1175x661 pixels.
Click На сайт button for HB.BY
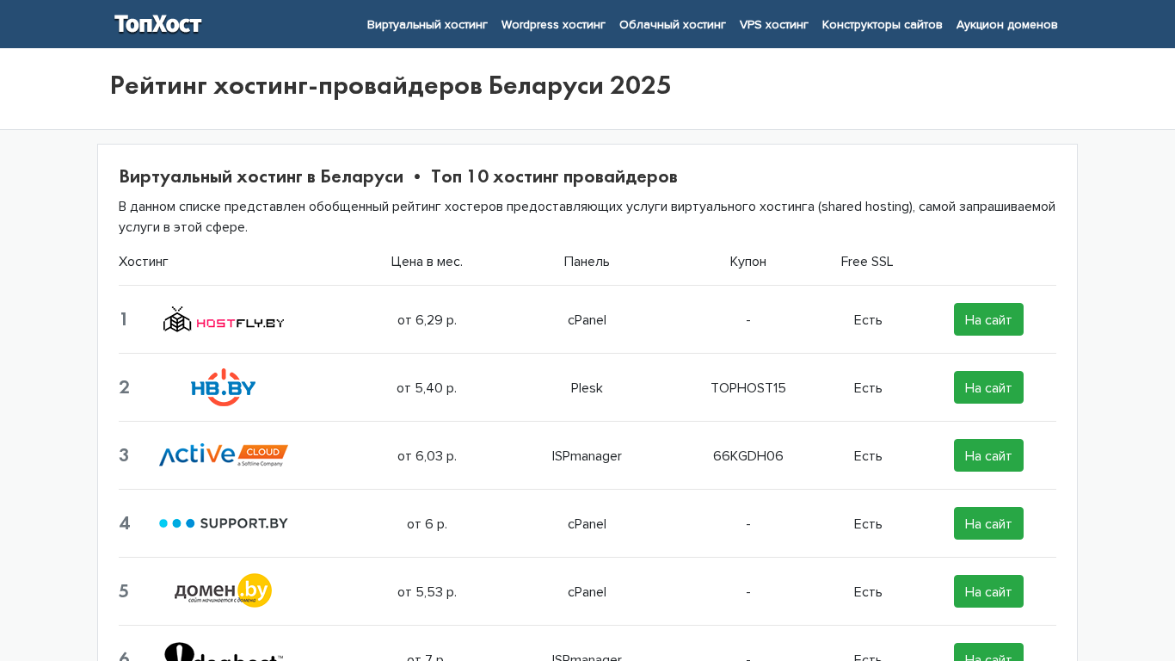click(x=988, y=387)
